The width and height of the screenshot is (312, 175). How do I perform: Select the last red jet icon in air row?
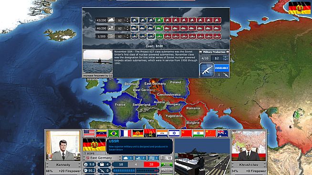(217, 20)
